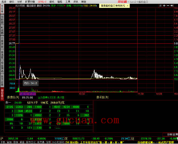Viewport: 178px width, 144px height.
Task: Click the 行情 button in bottom bar
Action: 48,142
